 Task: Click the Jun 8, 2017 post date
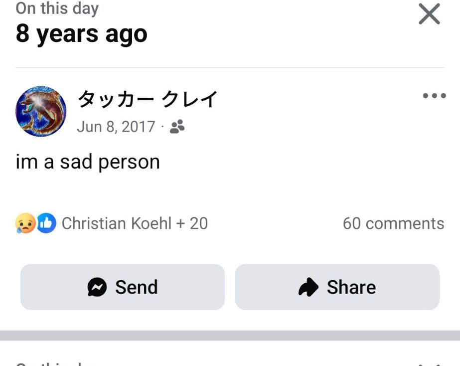(x=116, y=127)
